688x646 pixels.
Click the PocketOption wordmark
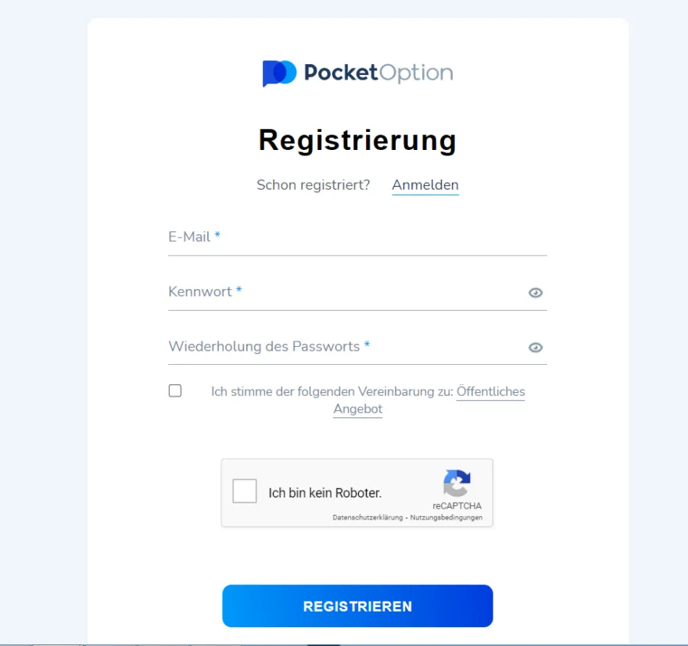(378, 72)
